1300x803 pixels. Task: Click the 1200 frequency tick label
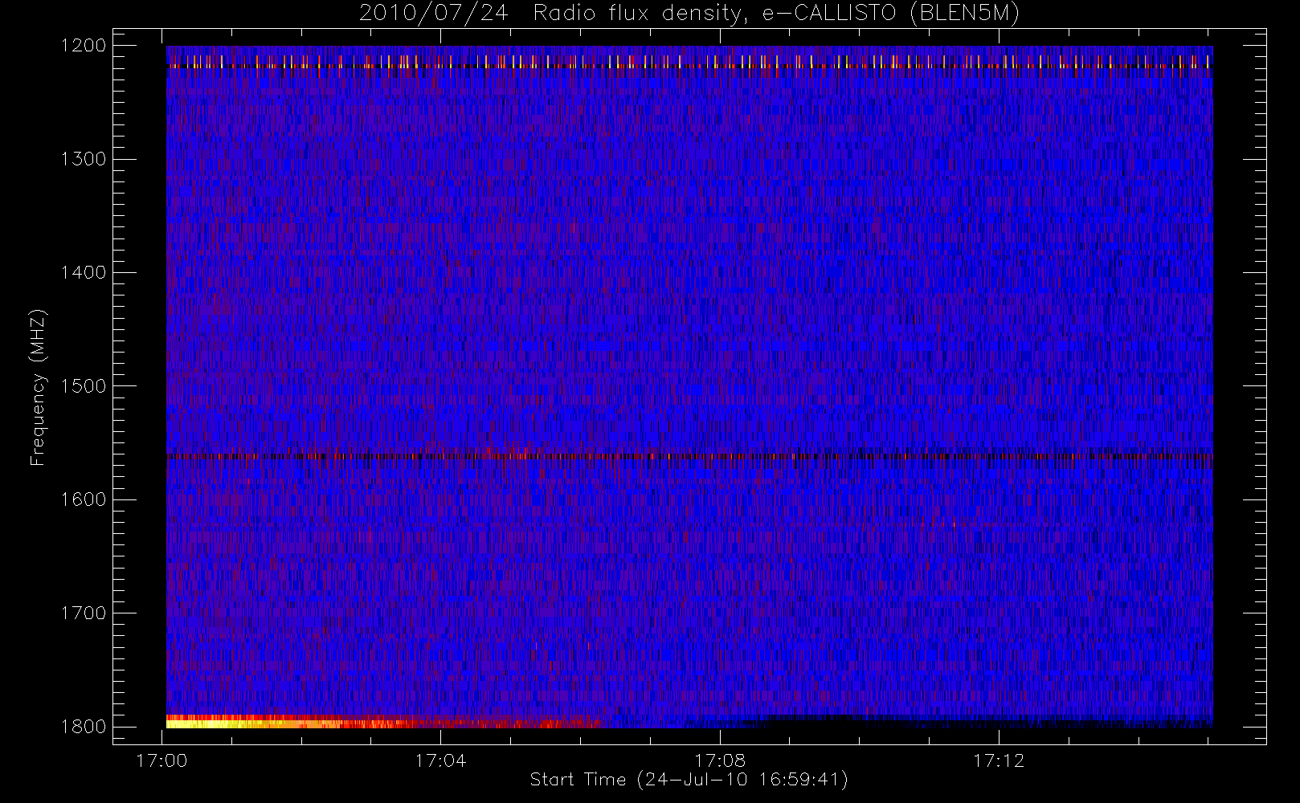[x=84, y=46]
